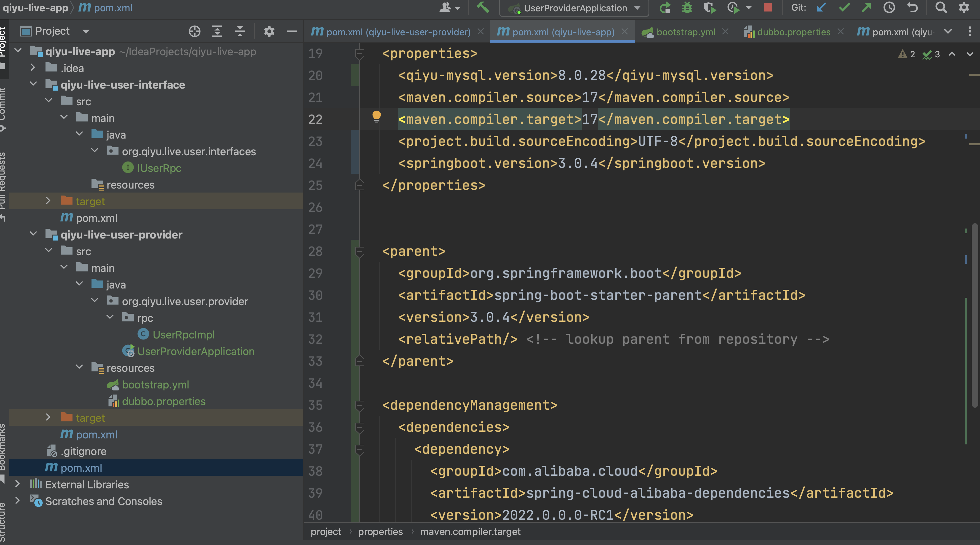Open Git history clock icon
This screenshot has width=980, height=545.
tap(889, 8)
